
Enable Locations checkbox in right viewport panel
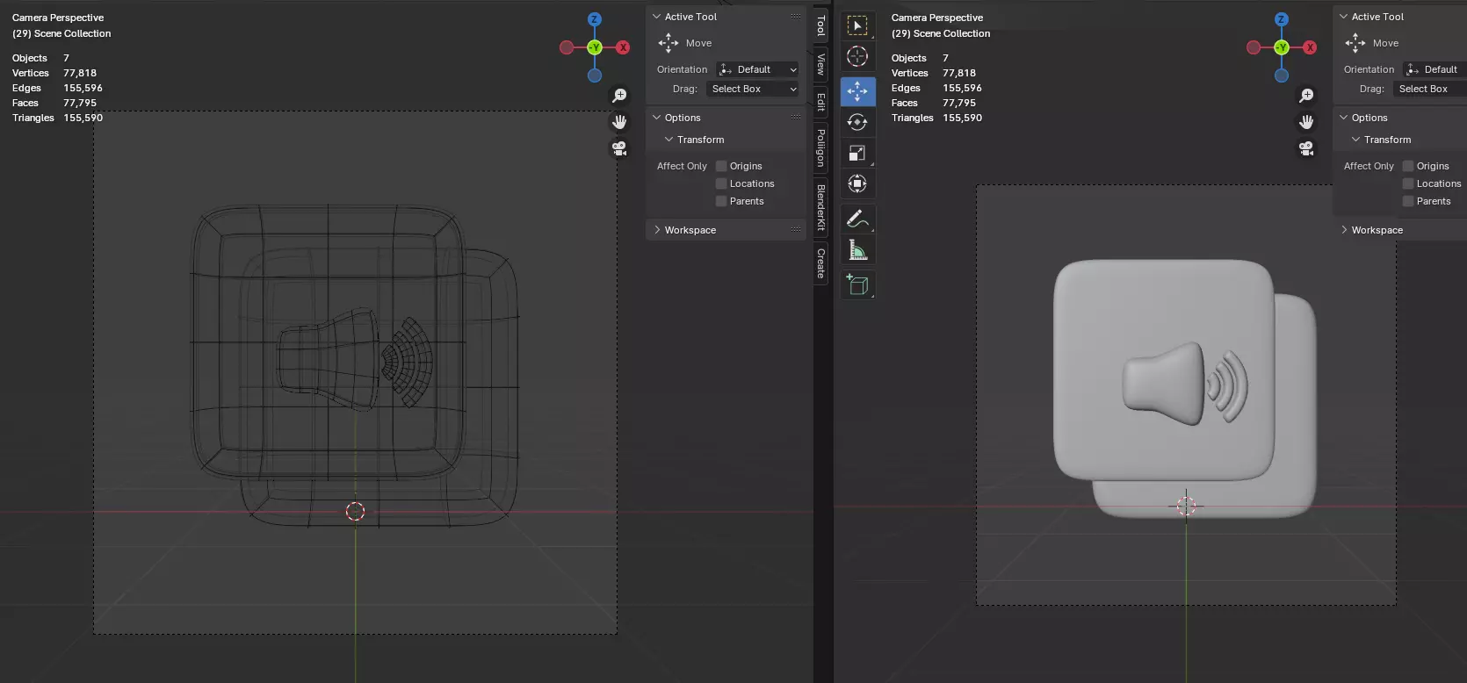[1408, 183]
